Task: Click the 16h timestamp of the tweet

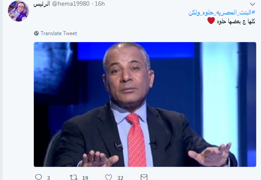Action: pos(100,4)
